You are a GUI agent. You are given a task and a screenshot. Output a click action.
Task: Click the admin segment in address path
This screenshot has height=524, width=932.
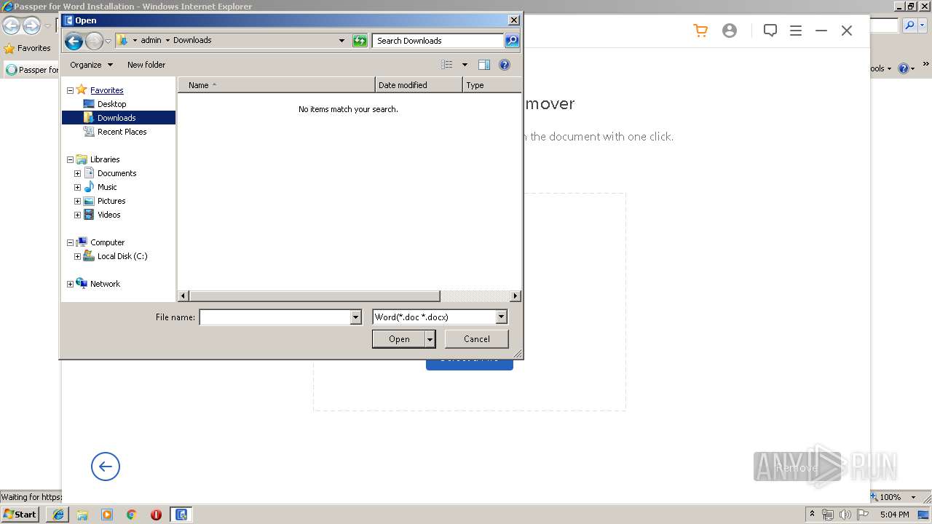[151, 41]
